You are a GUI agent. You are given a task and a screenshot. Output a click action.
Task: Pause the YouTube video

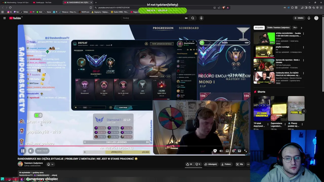point(23,151)
